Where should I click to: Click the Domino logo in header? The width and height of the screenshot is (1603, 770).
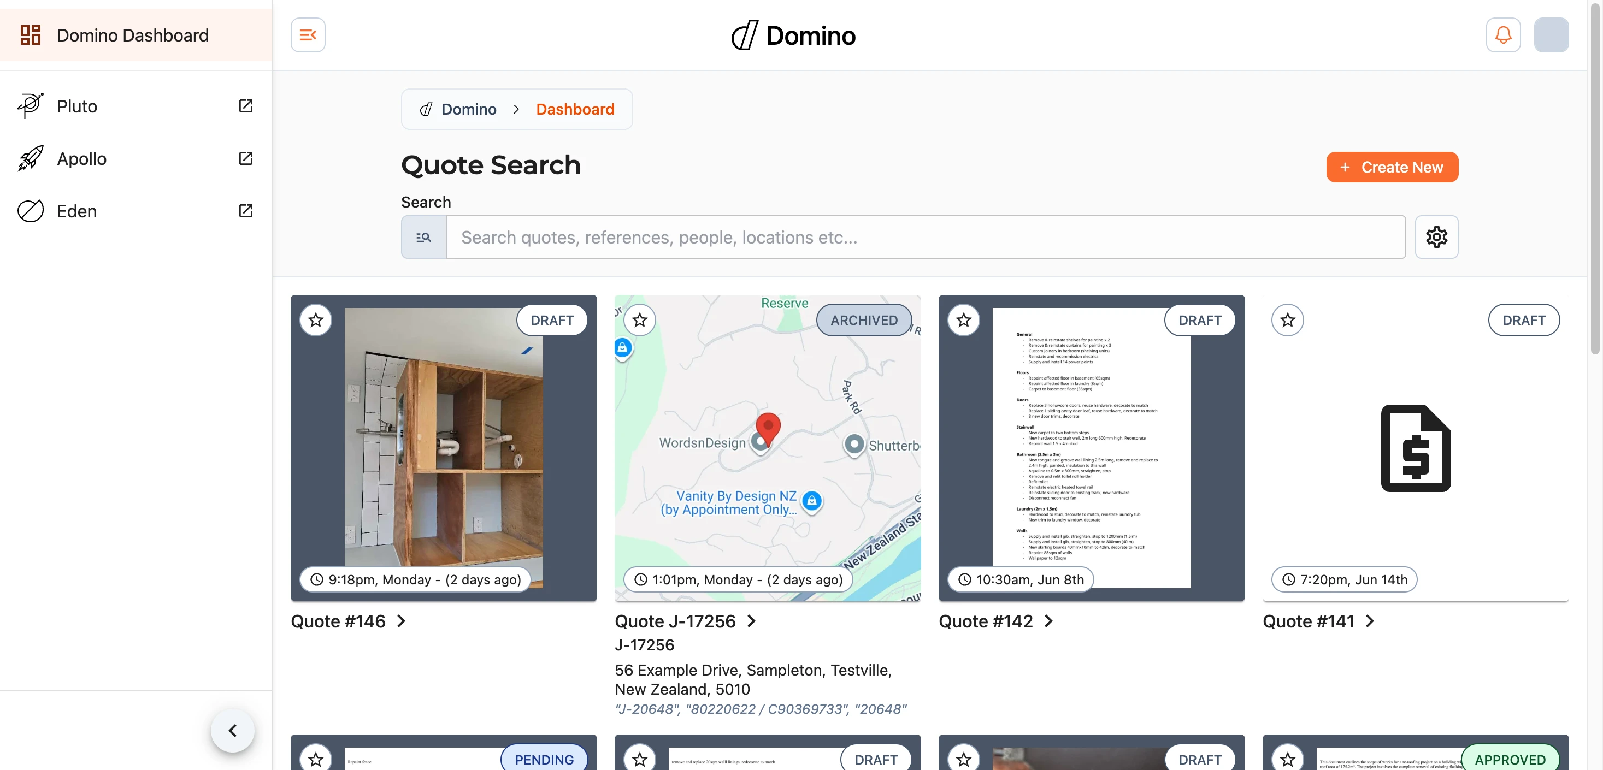[x=793, y=35]
